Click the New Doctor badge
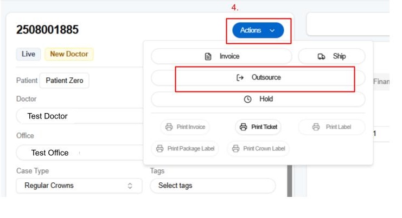 [x=69, y=54]
